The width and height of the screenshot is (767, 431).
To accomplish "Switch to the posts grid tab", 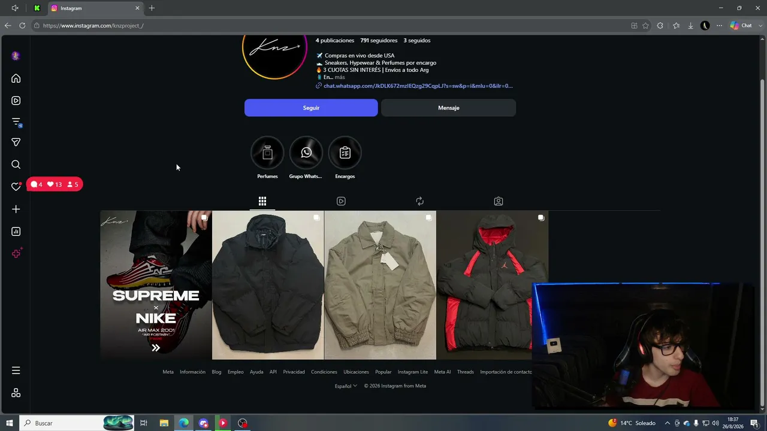I will coord(262,201).
